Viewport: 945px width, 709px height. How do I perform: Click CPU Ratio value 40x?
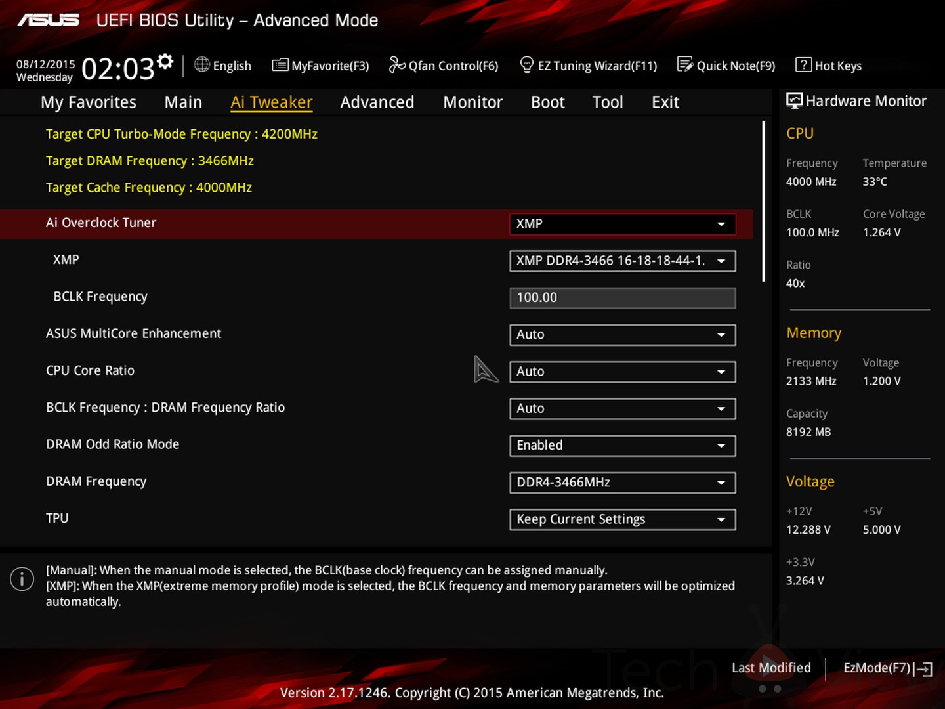coord(795,284)
